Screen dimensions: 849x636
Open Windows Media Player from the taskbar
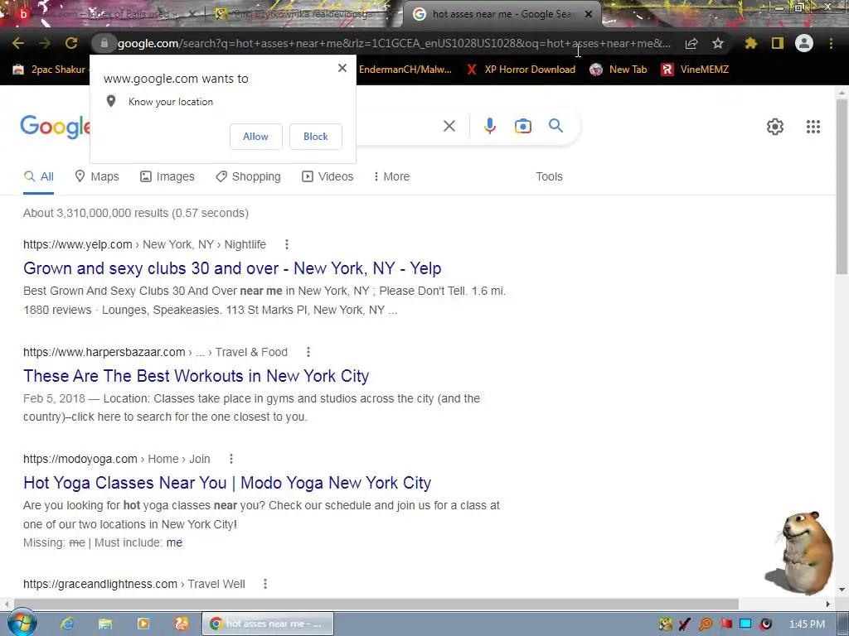143,624
